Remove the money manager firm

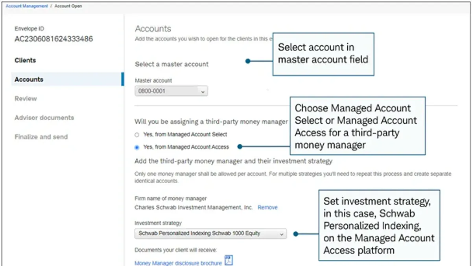point(267,207)
